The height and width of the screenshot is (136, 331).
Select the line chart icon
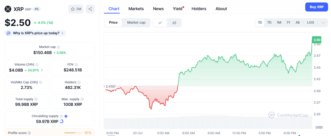coord(160,23)
